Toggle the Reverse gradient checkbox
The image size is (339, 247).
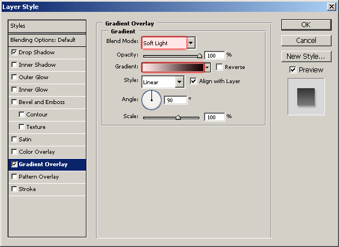pos(219,67)
